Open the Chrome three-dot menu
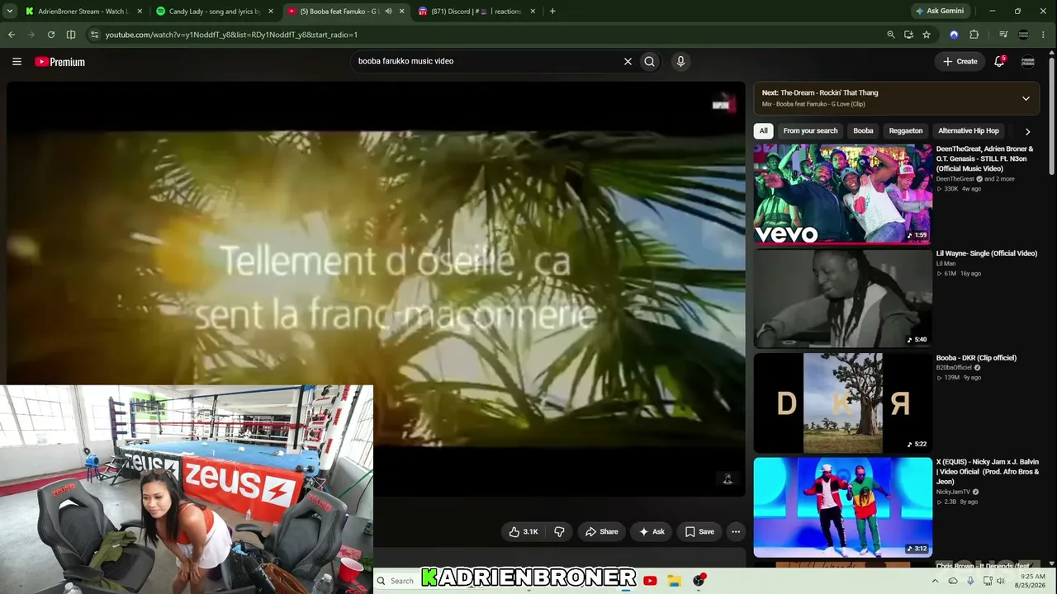 coord(1045,35)
